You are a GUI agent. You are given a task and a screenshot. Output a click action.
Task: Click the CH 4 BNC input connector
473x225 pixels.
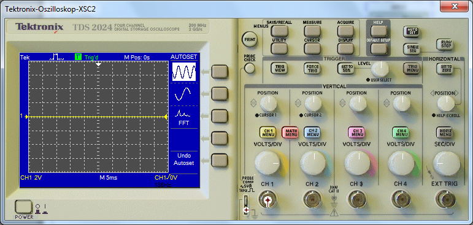coord(401,200)
